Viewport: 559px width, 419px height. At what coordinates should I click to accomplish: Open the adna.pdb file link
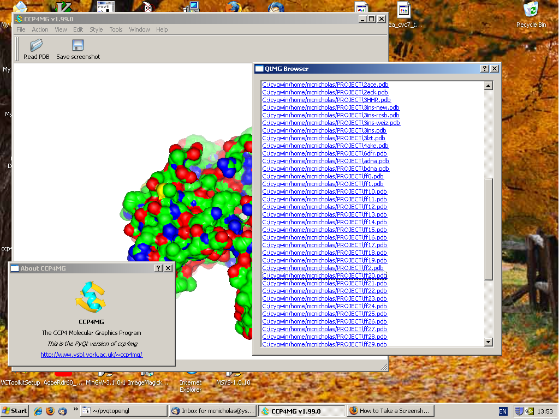tap(326, 161)
